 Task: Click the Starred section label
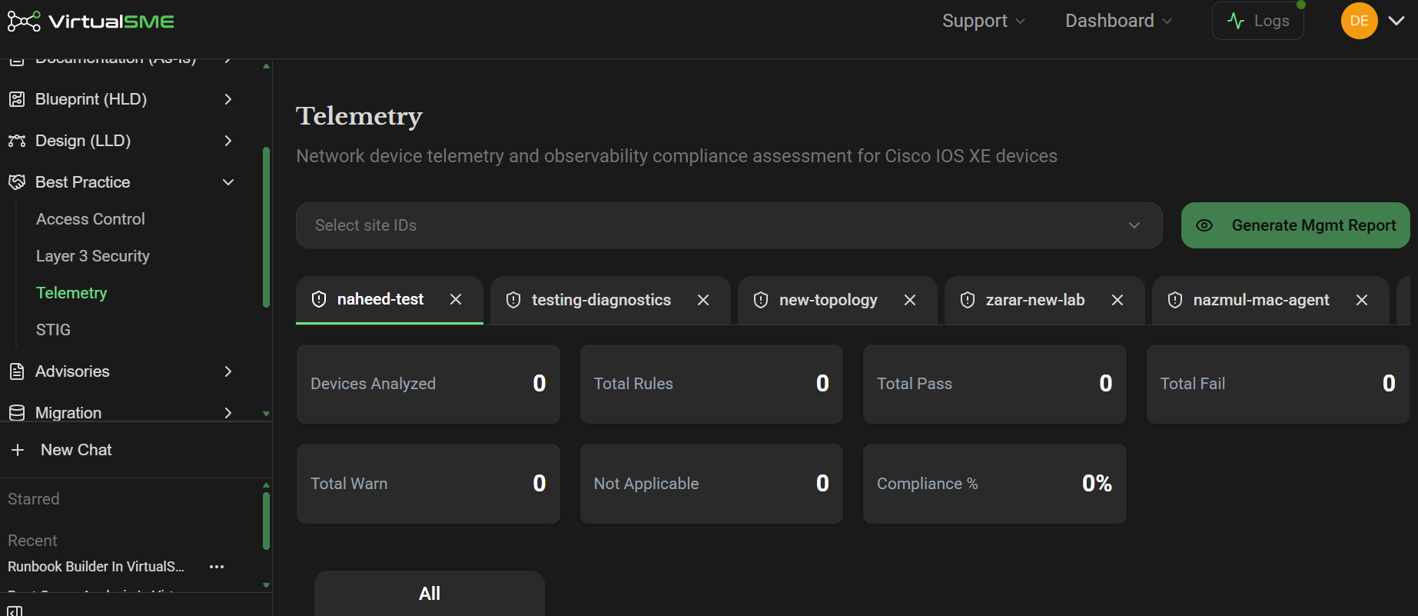[x=33, y=499]
